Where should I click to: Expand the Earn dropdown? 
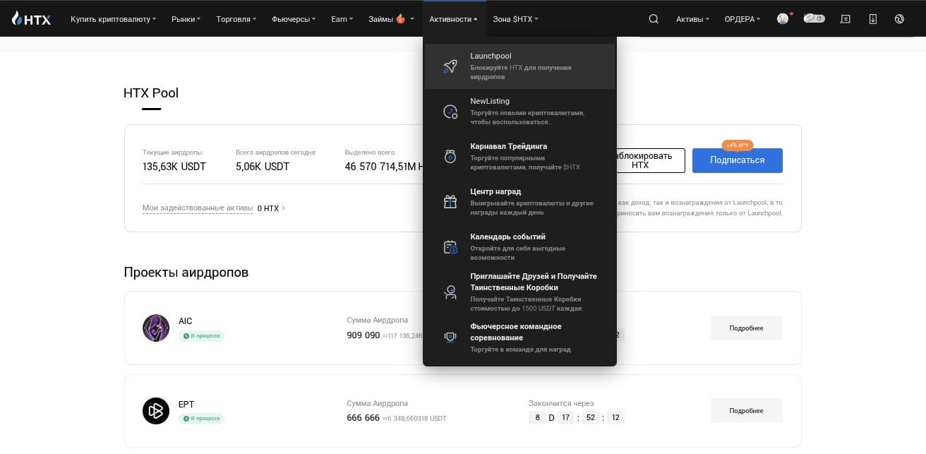[x=342, y=19]
